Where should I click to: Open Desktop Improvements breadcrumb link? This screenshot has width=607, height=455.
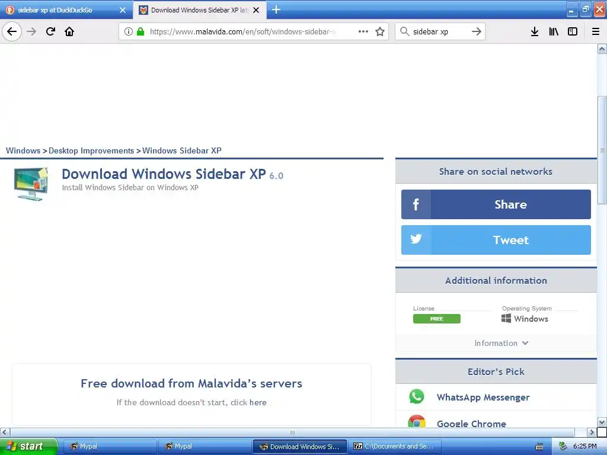[91, 150]
